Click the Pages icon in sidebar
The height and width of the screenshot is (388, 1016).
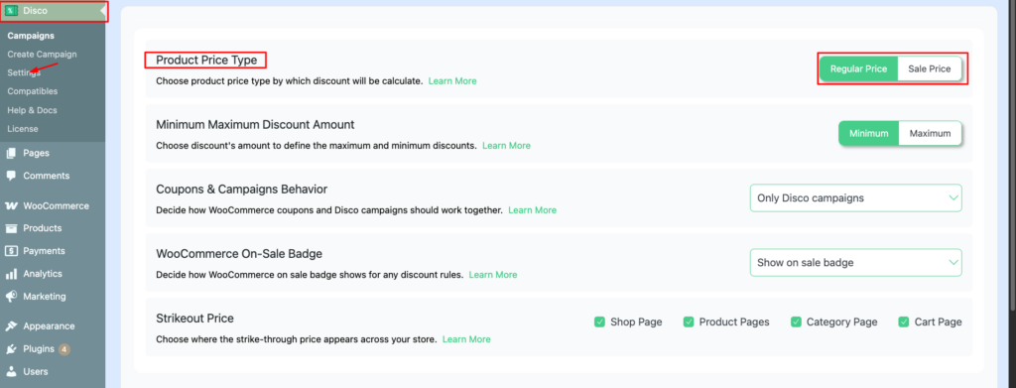click(x=11, y=153)
